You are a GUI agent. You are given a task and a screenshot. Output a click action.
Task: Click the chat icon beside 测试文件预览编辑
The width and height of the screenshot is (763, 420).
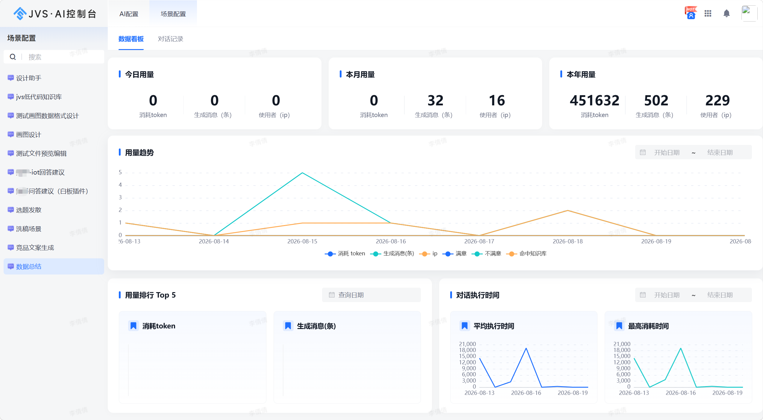coord(10,153)
